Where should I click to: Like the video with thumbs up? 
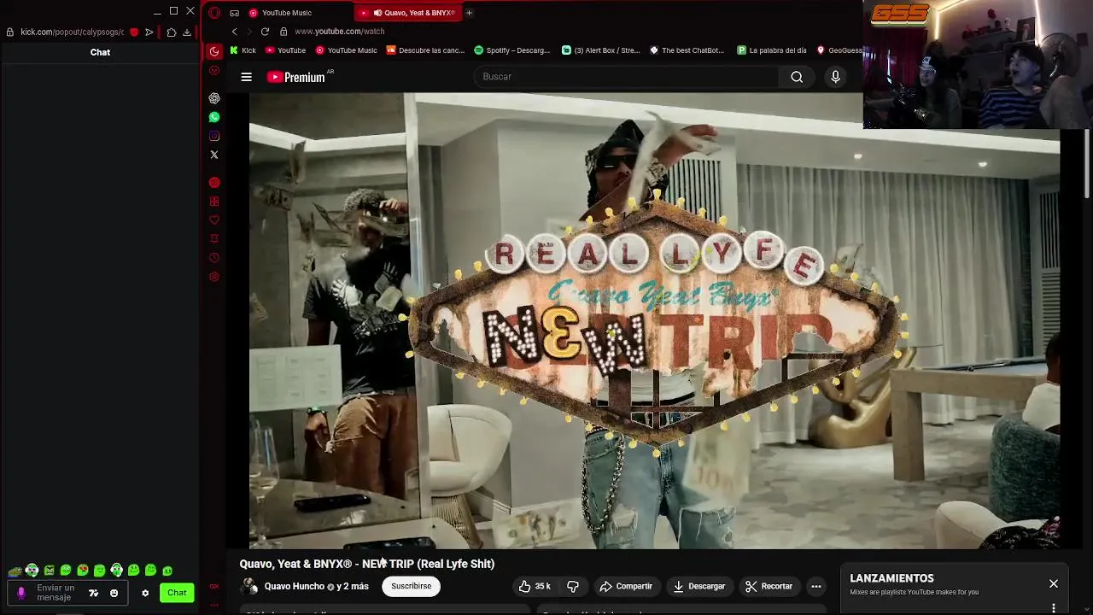point(535,586)
